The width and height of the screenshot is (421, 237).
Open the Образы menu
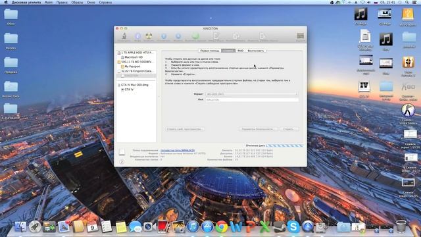(x=77, y=2)
